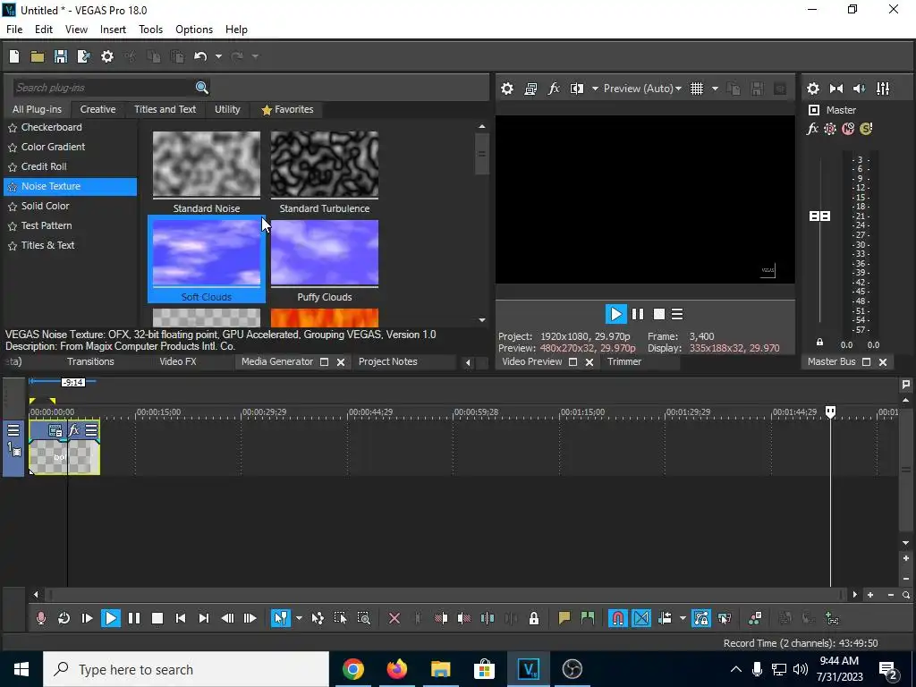Toggle the Dim Output speaker icon
Screen dimensions: 916x687
point(860,89)
